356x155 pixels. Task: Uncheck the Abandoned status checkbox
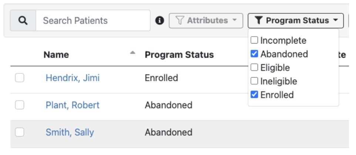click(x=254, y=54)
